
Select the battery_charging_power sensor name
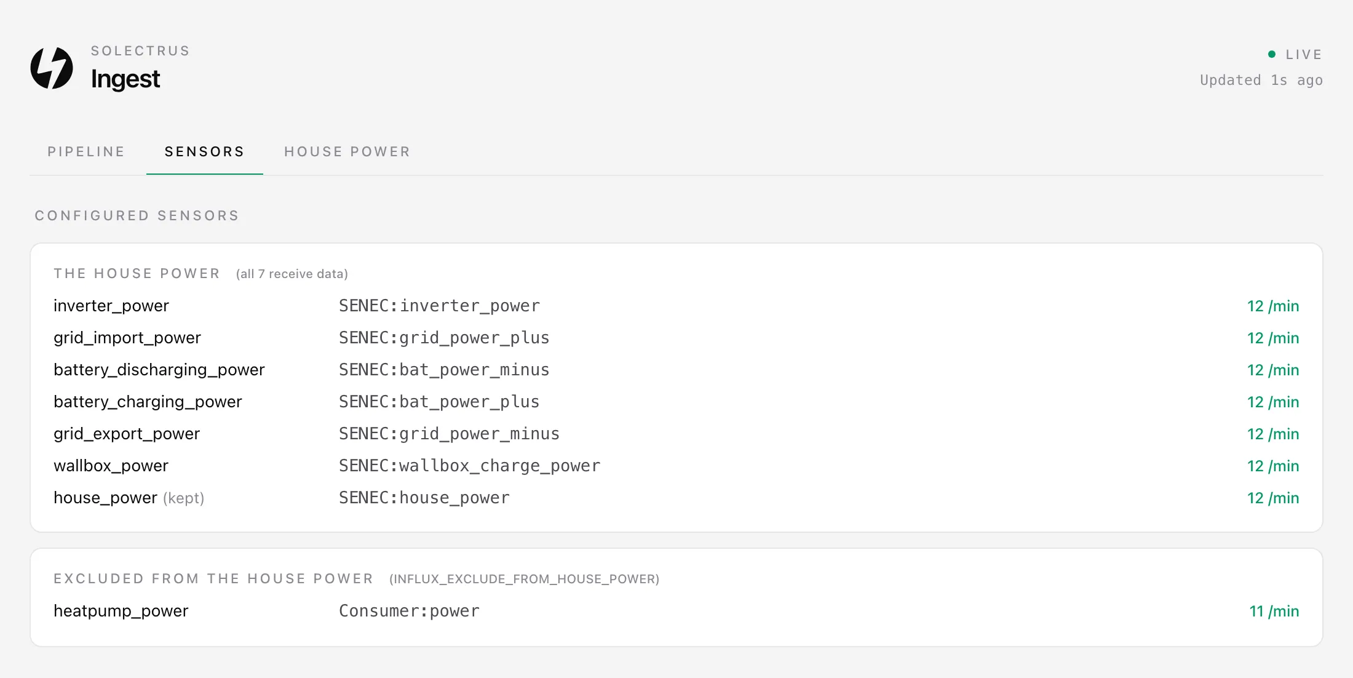click(x=148, y=402)
